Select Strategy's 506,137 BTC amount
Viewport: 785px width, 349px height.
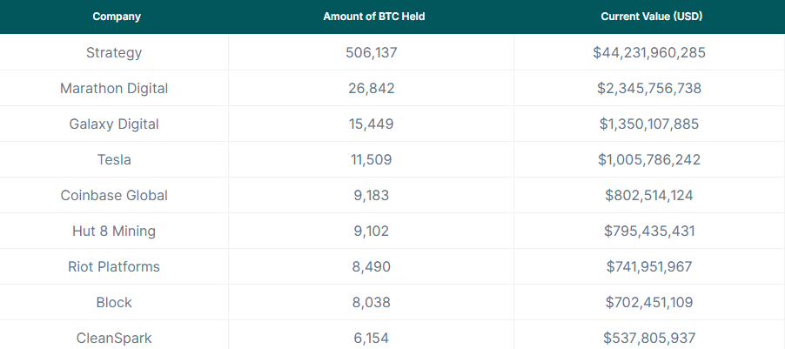point(372,52)
